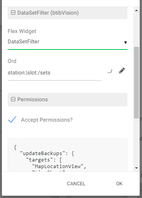Click the 'Accept Permissions?' label text
The image size is (142, 198).
pyautogui.click(x=47, y=120)
